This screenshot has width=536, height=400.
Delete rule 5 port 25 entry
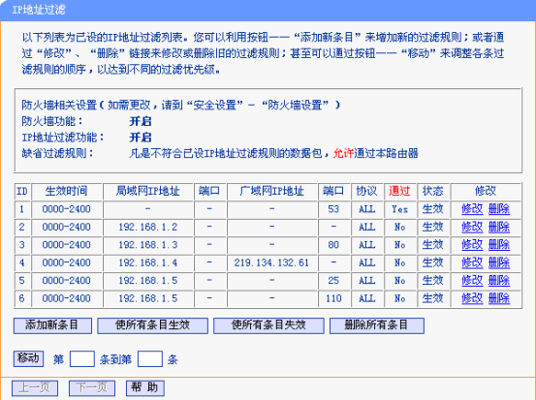[x=499, y=281]
